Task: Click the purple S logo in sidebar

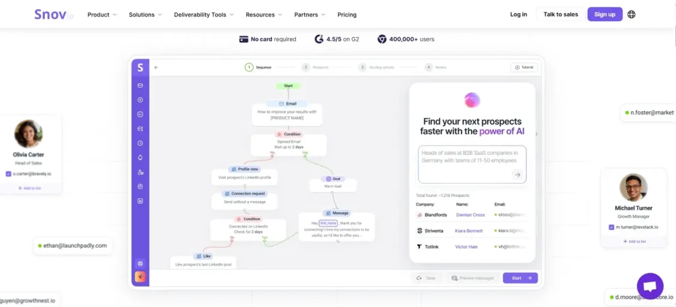Action: (140, 67)
